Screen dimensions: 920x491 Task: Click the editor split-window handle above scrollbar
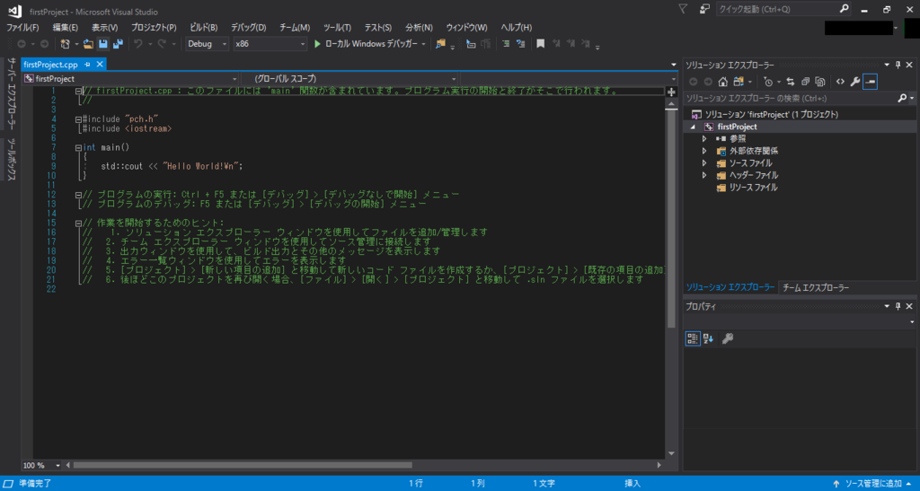tap(672, 92)
